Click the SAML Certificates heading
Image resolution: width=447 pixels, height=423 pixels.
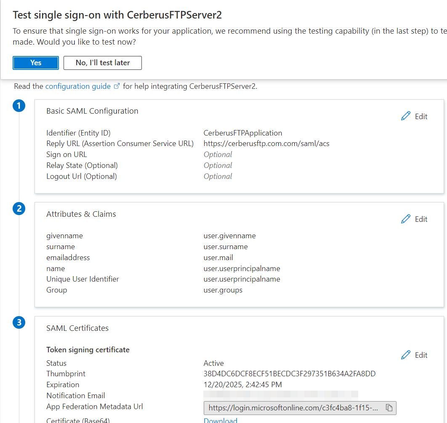[x=77, y=328]
